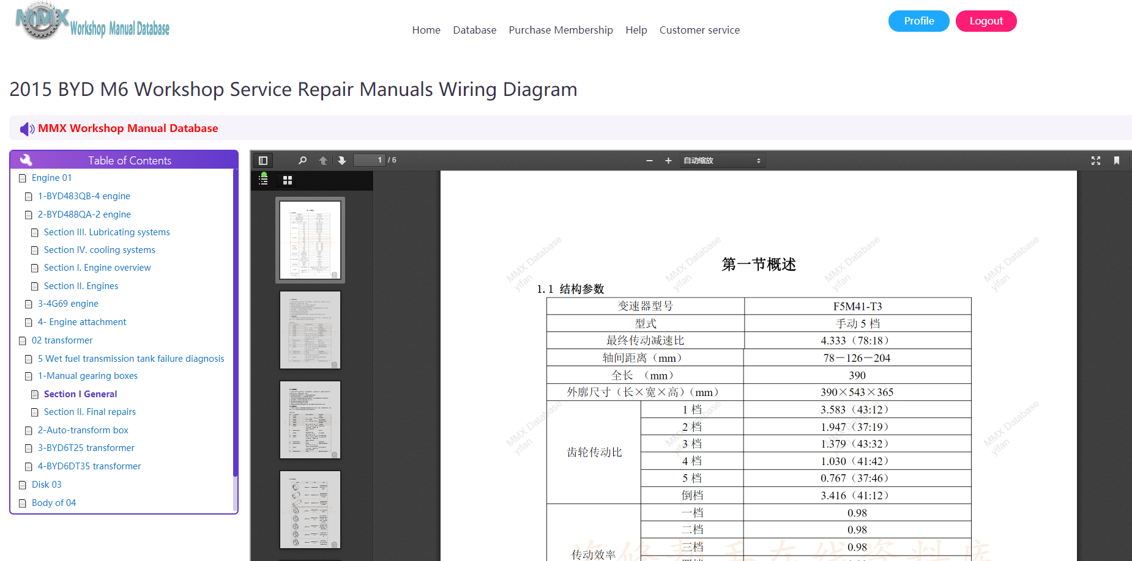Go to Purchase Membership page
Image resolution: width=1132 pixels, height=561 pixels.
[x=561, y=30]
